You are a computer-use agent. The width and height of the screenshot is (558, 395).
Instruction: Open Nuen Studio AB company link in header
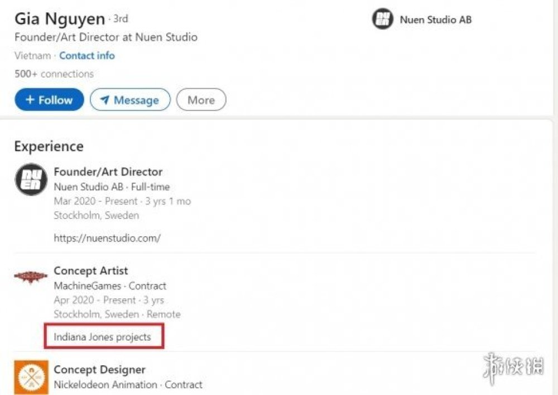coord(435,20)
